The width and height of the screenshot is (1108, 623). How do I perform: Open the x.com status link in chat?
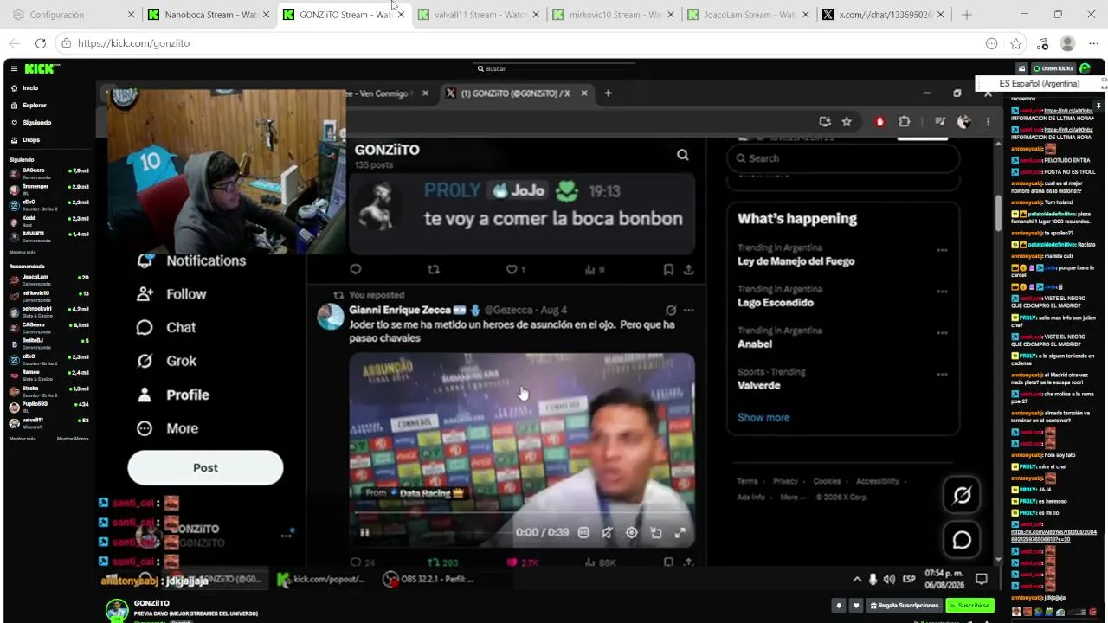click(1053, 535)
